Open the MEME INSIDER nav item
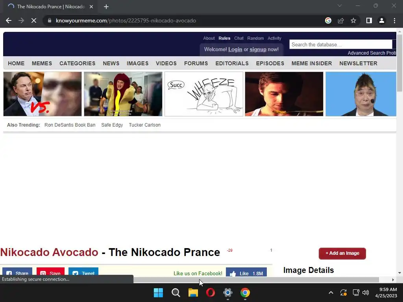Image resolution: width=403 pixels, height=302 pixels. click(x=312, y=63)
